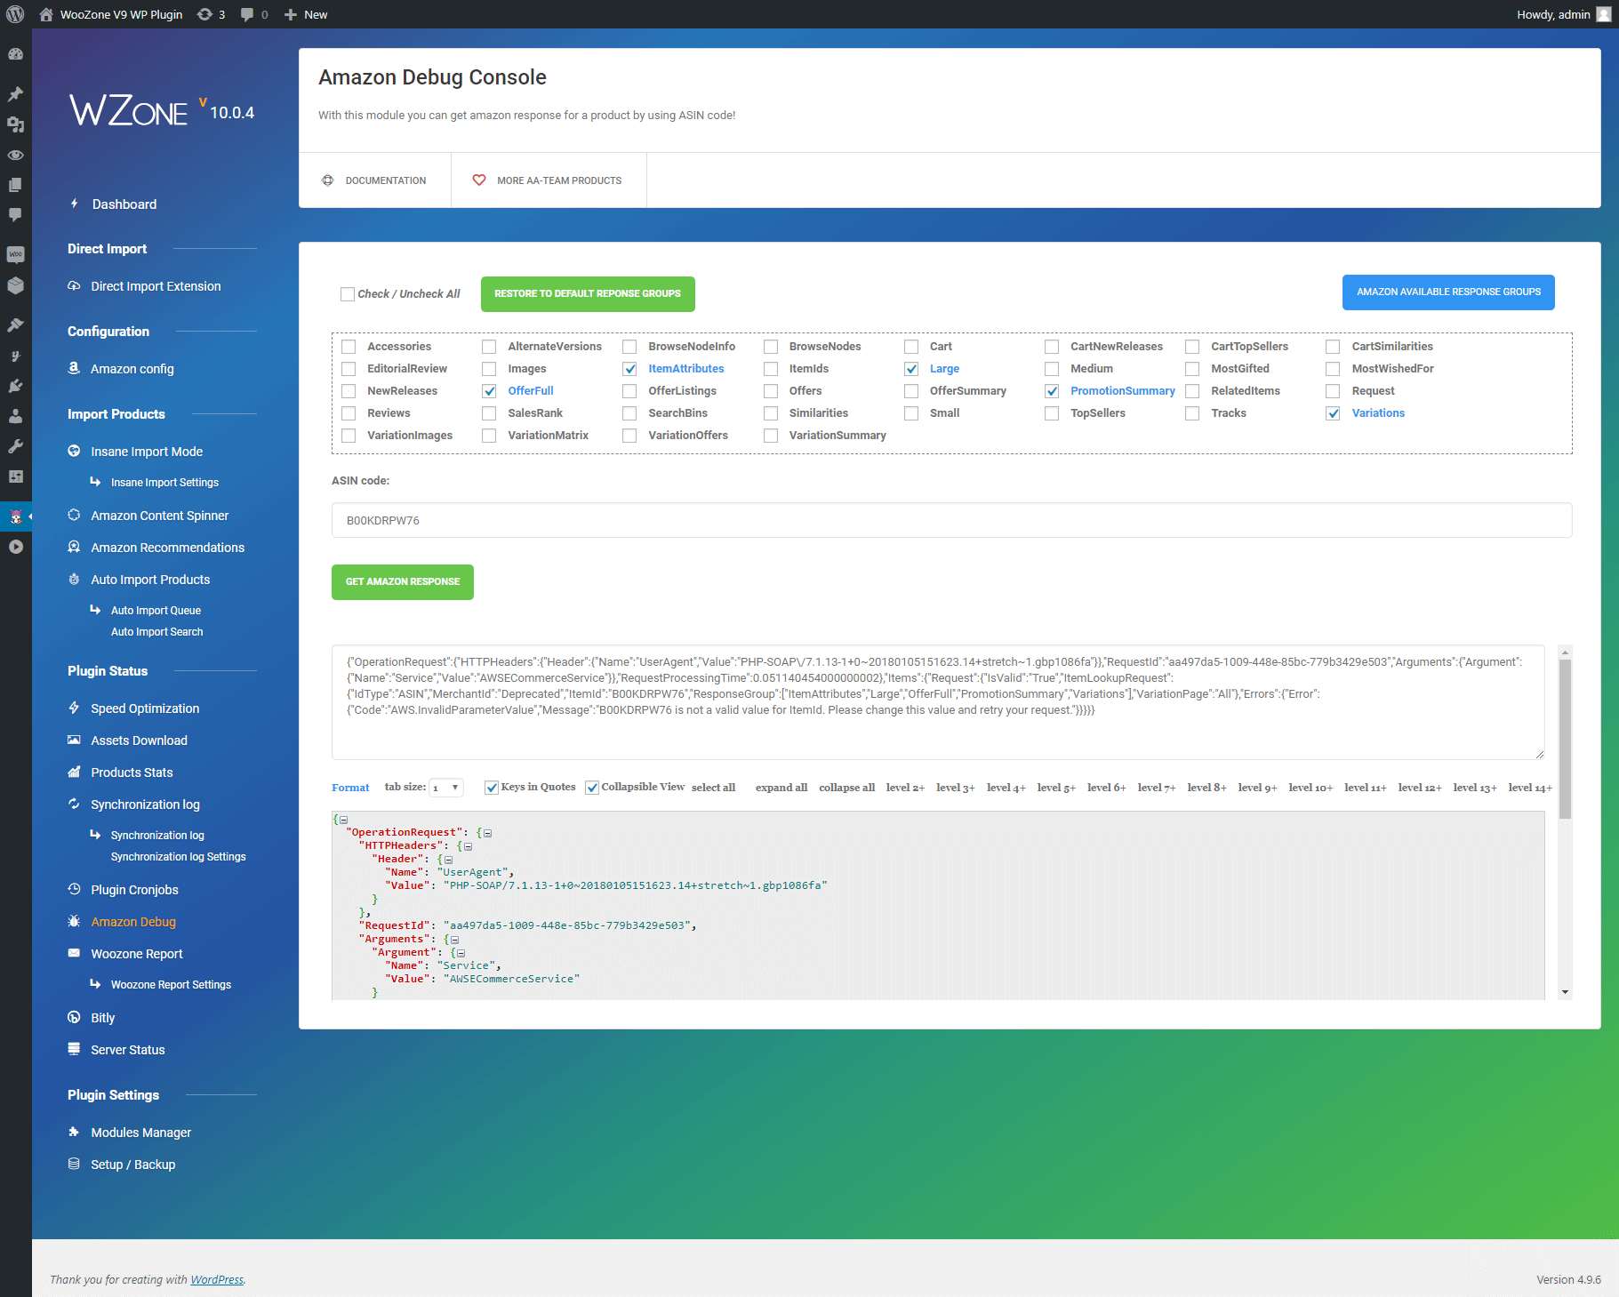
Task: Click the results panel scrollbar down arrow
Action: pyautogui.click(x=1565, y=992)
